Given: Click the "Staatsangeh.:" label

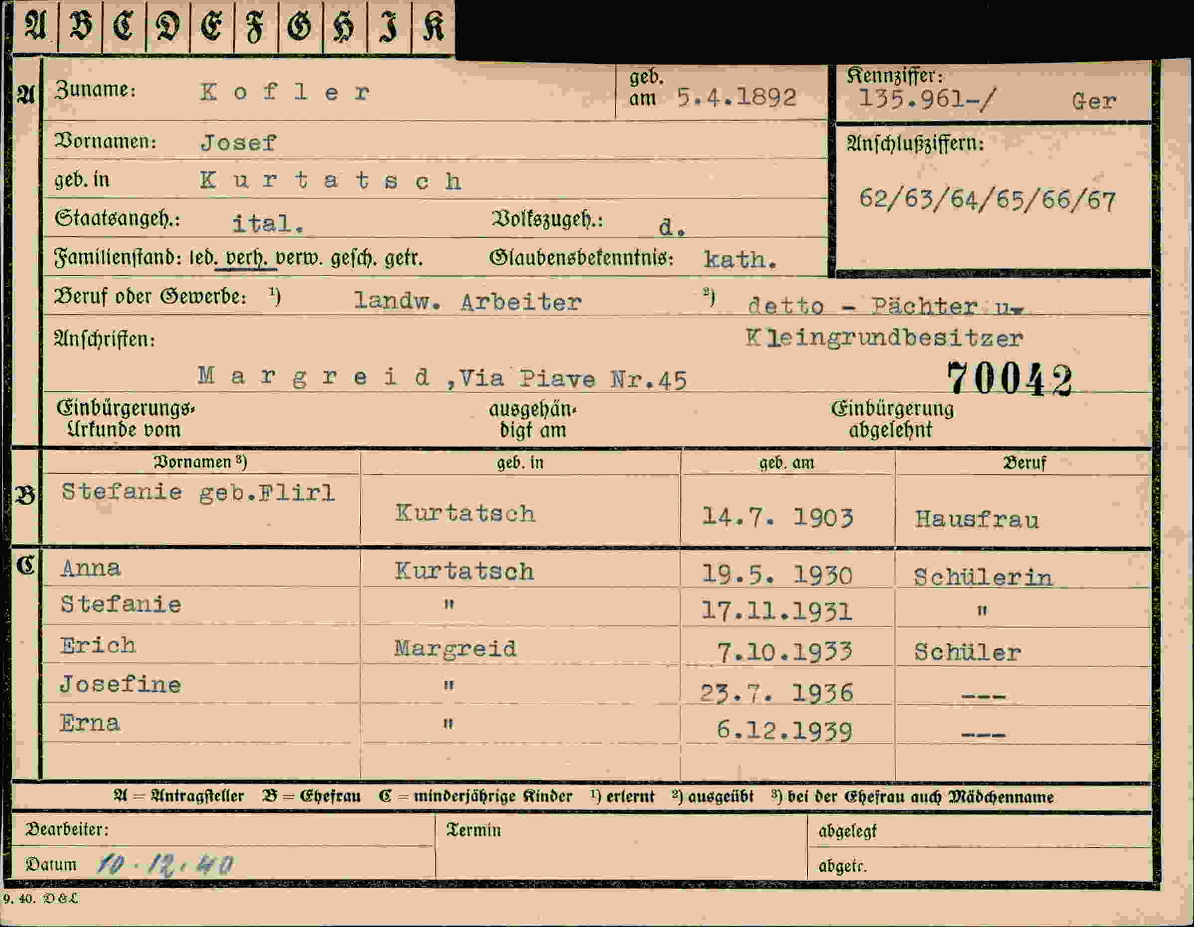Looking at the screenshot, I should [118, 219].
